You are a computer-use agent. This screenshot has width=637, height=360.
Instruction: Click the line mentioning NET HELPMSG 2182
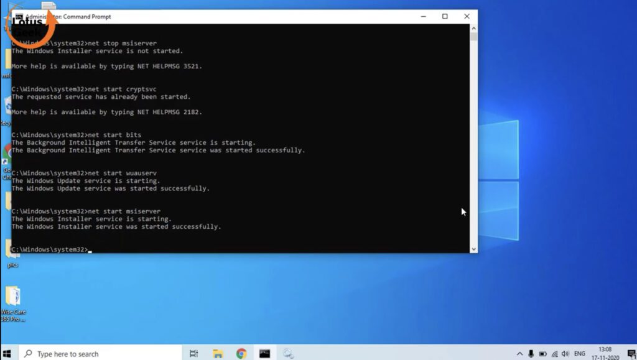coord(106,112)
